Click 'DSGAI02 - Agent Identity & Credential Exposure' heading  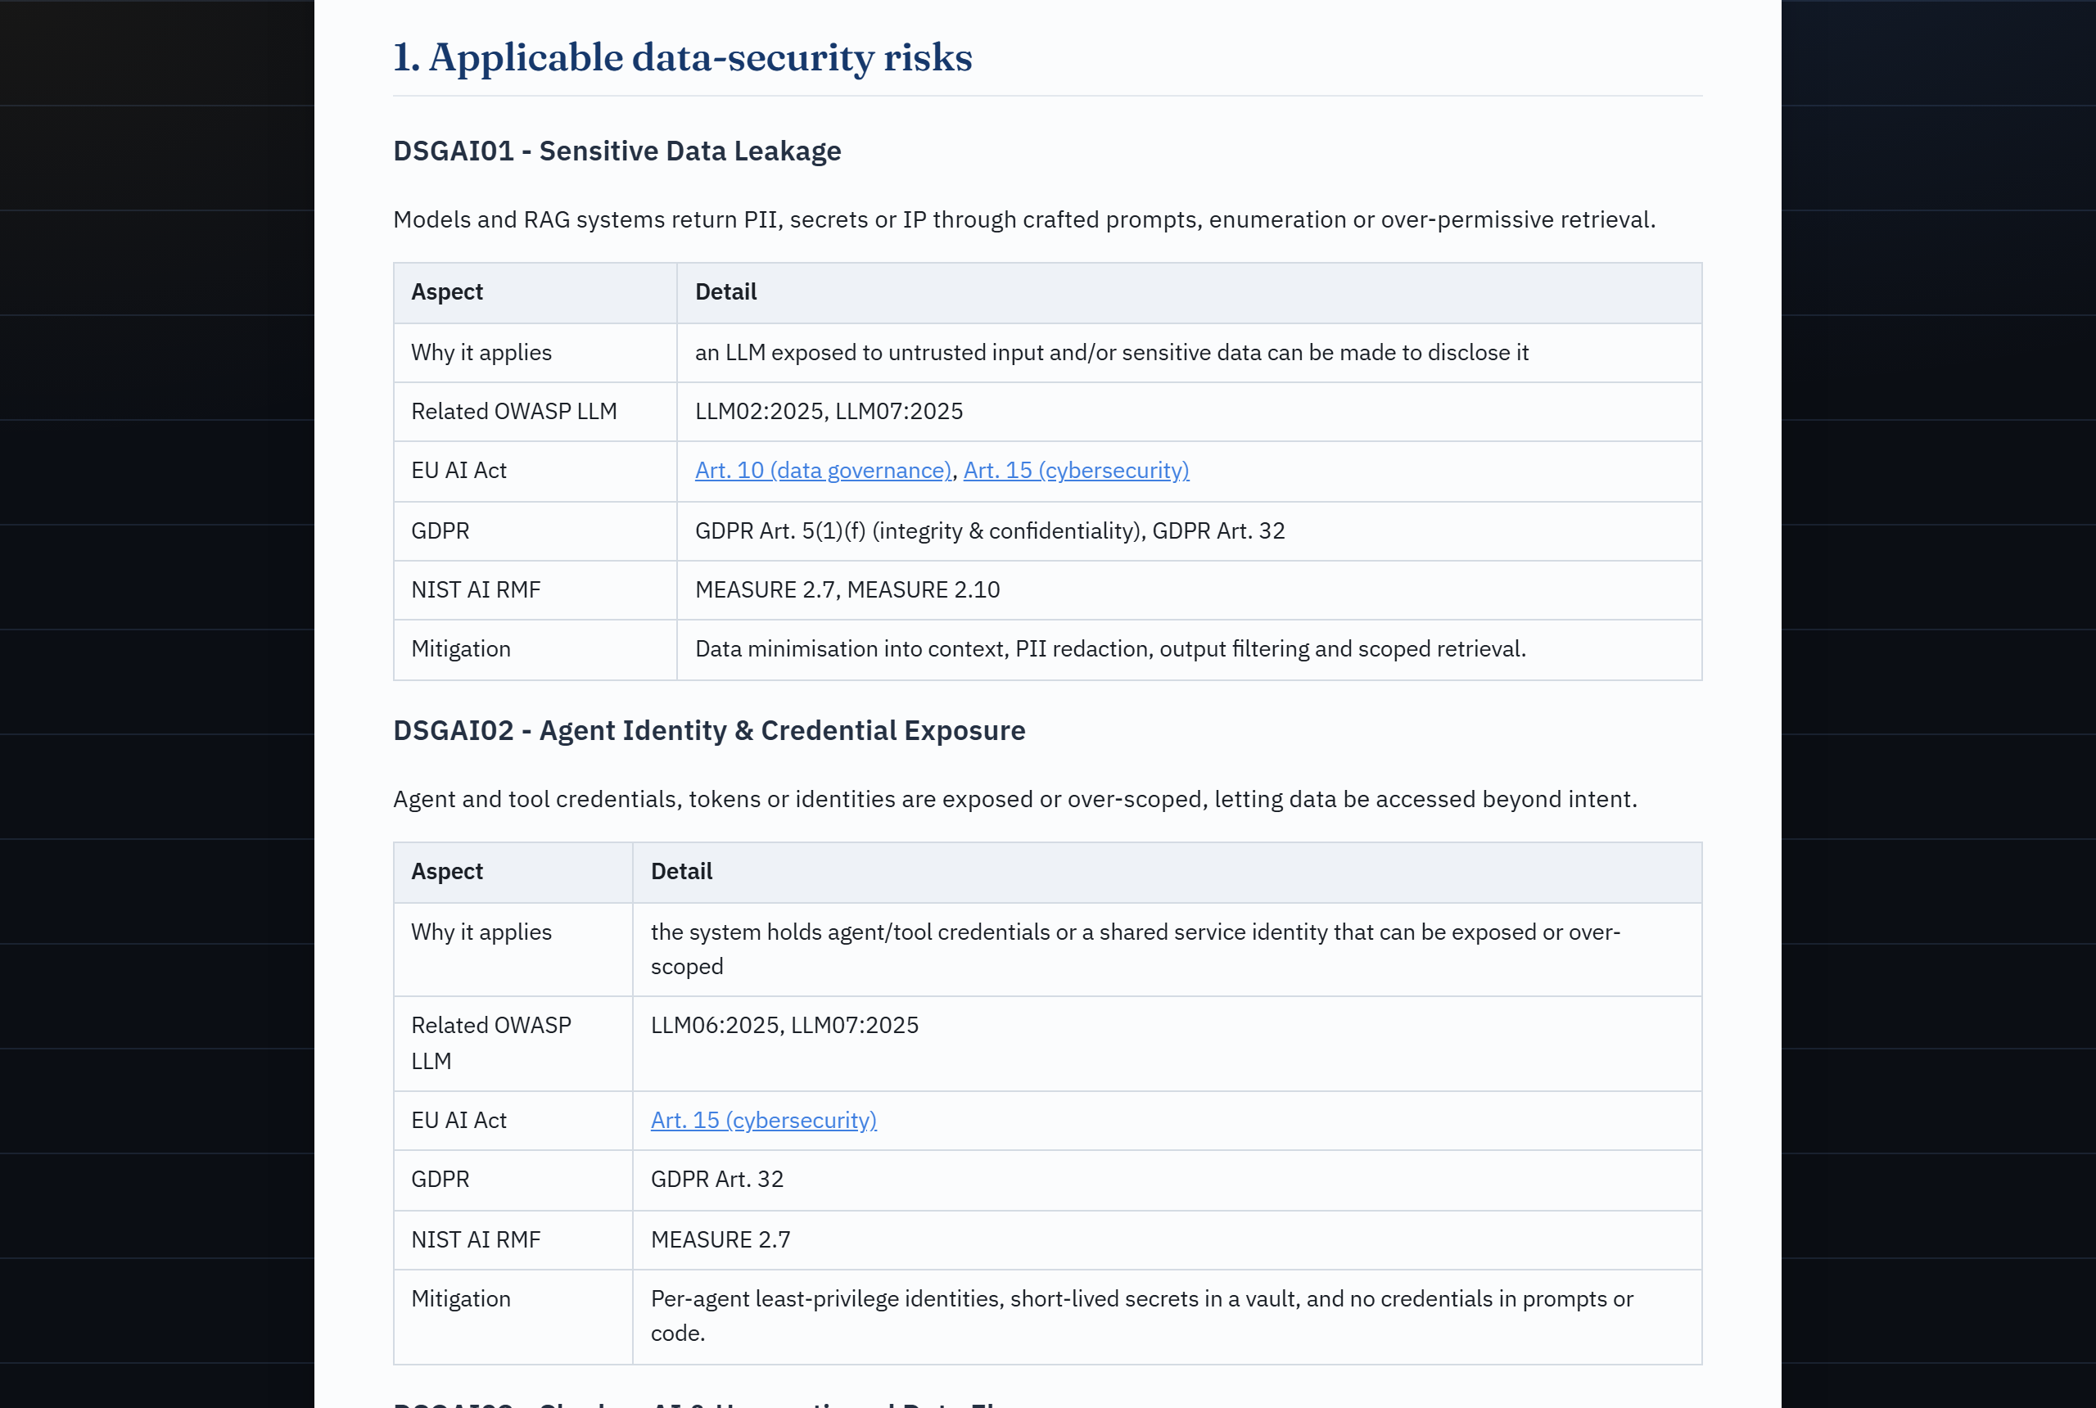pyautogui.click(x=709, y=730)
